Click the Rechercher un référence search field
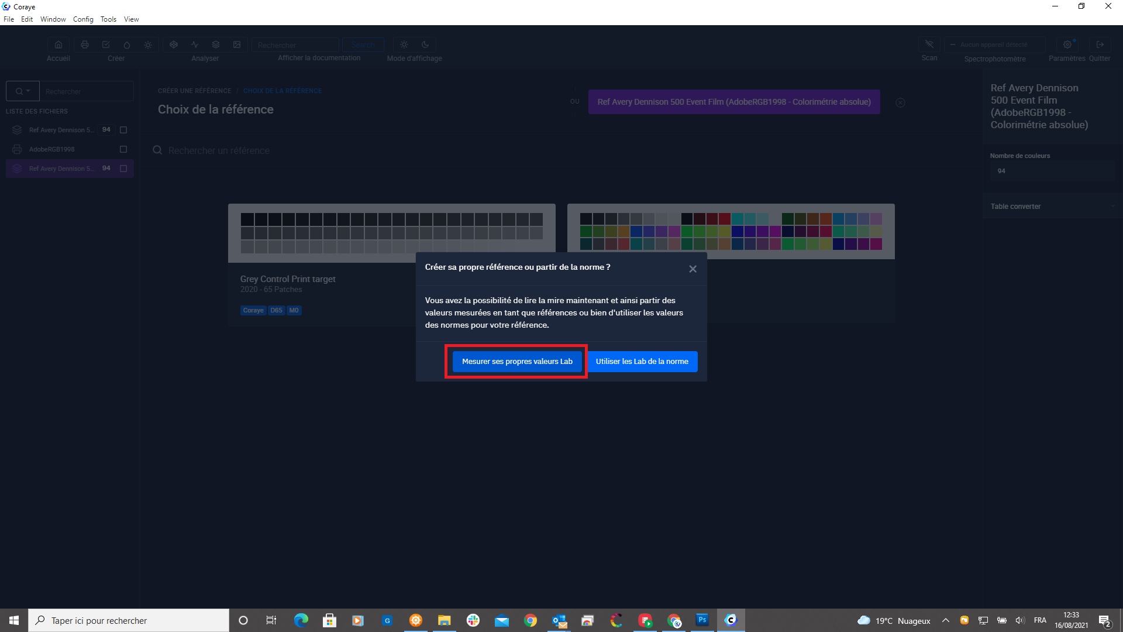 click(219, 150)
